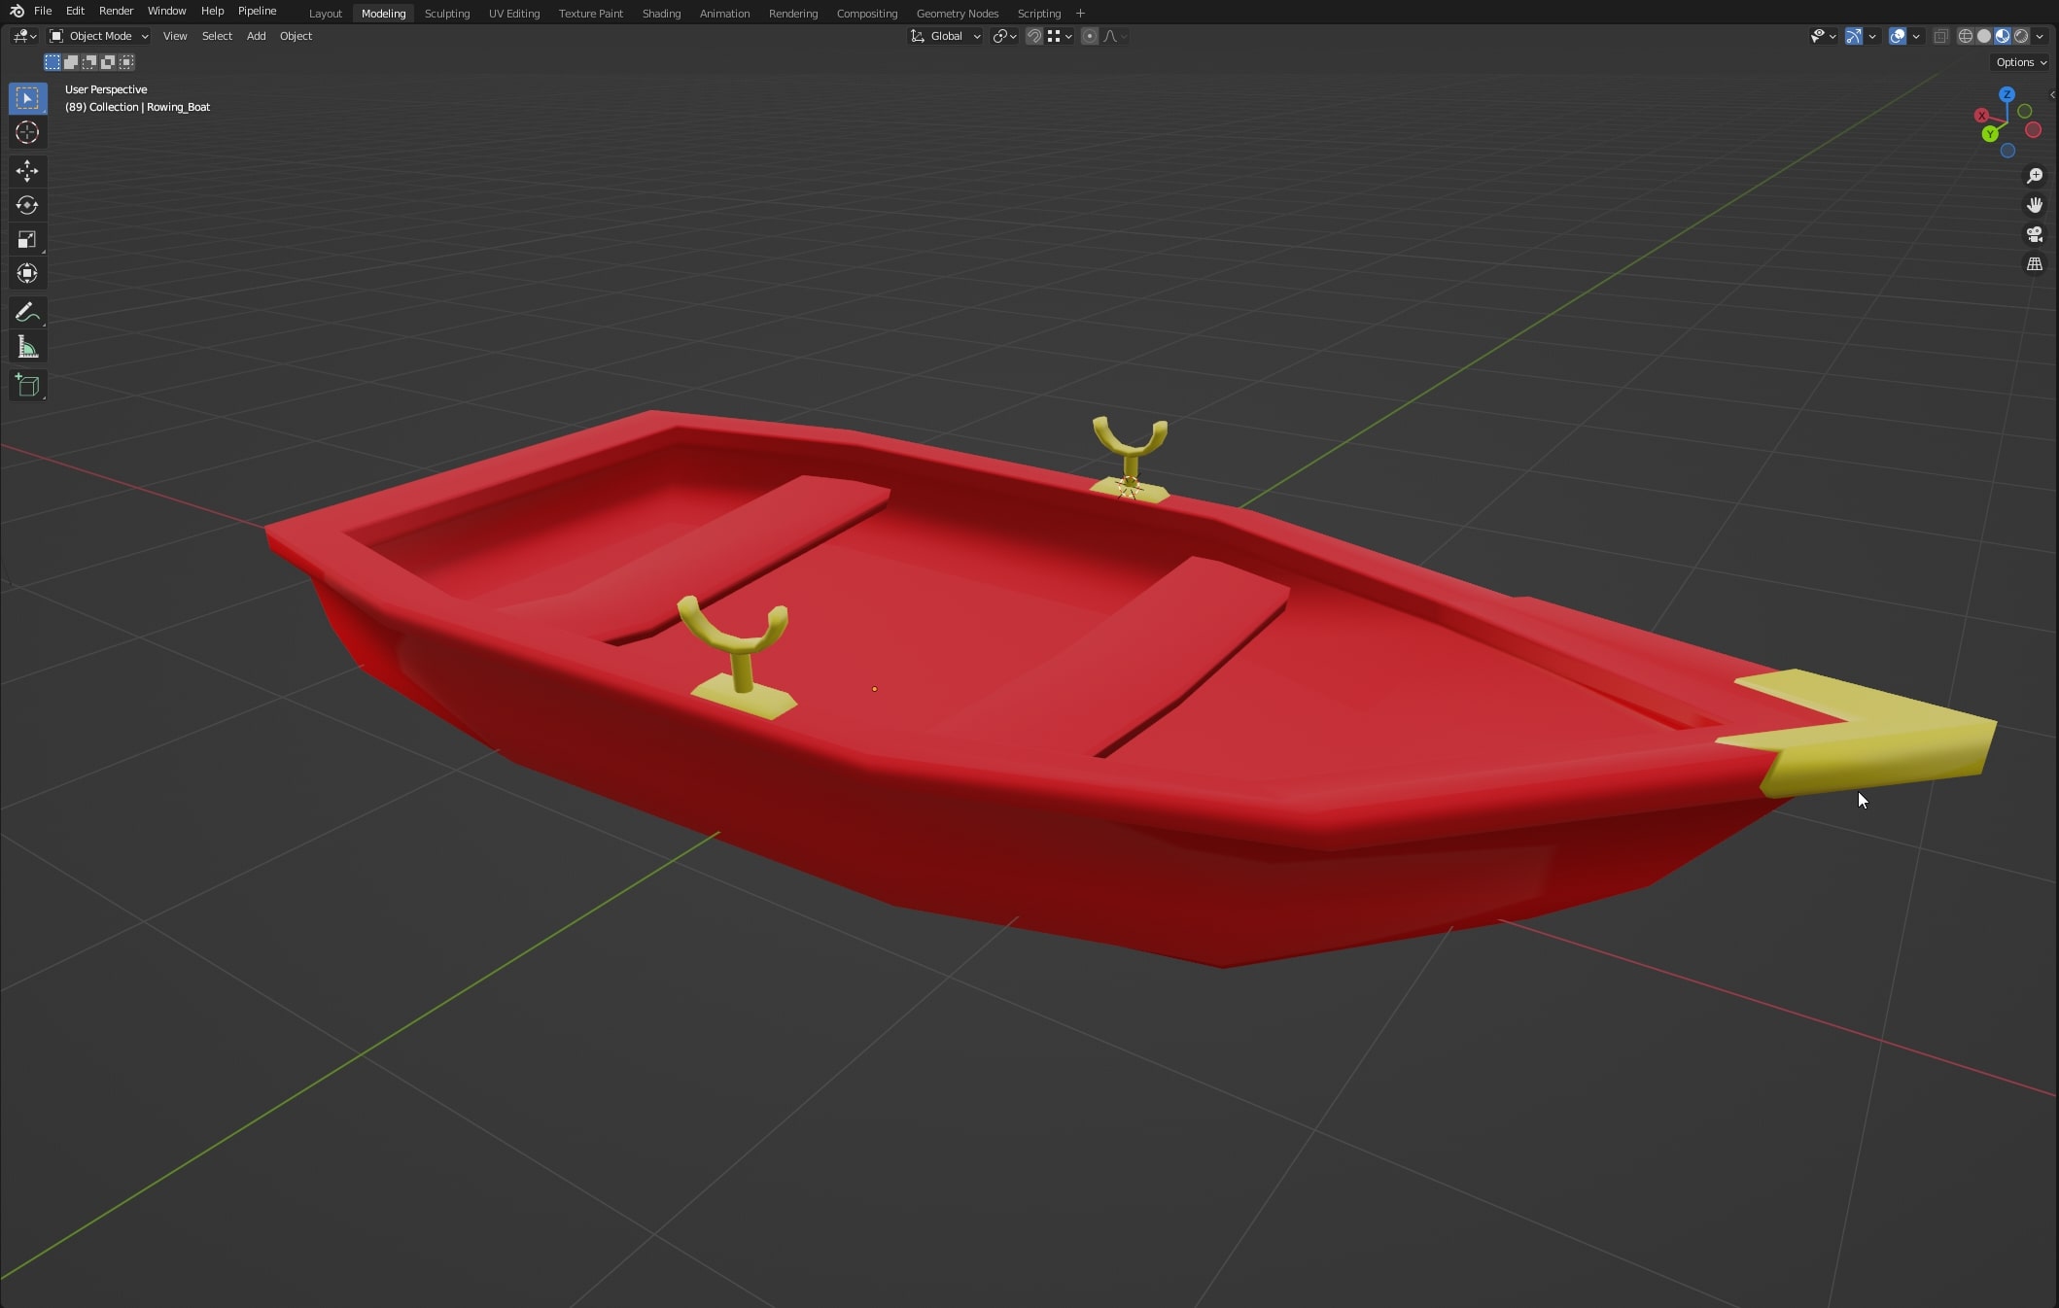The width and height of the screenshot is (2059, 1308).
Task: Open Global transform orientation dropdown
Action: [x=946, y=36]
